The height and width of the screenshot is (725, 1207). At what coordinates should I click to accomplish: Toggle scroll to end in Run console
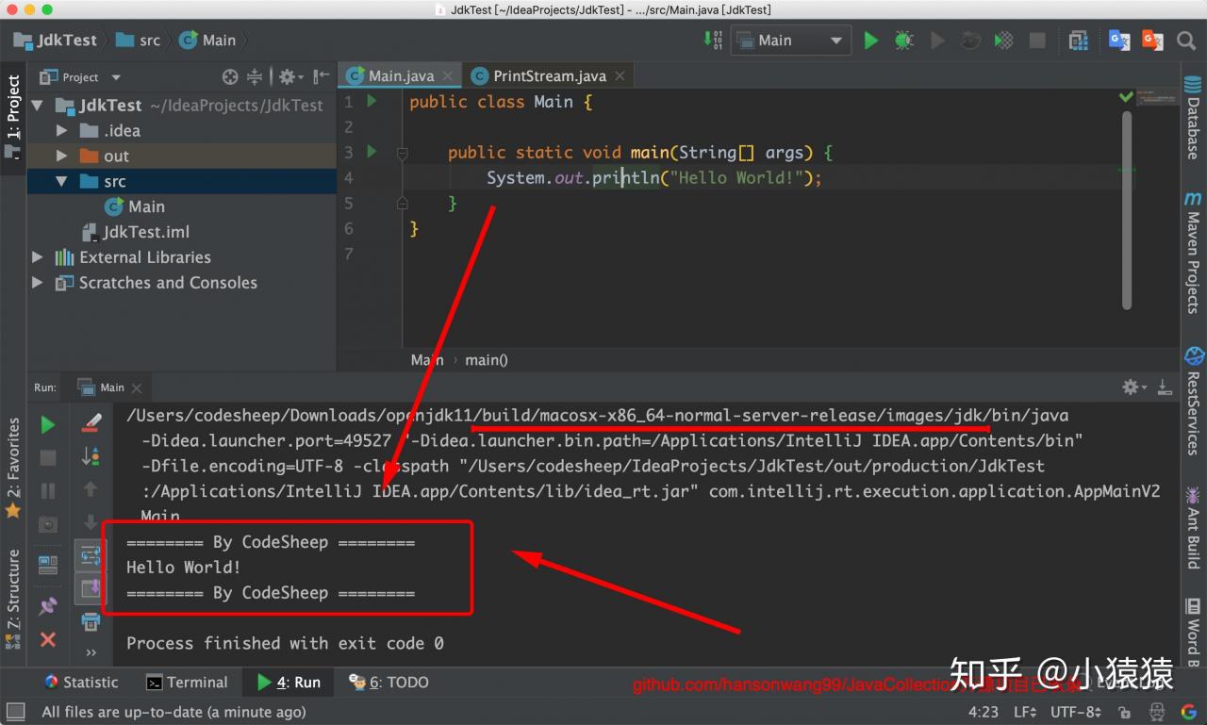(x=91, y=589)
